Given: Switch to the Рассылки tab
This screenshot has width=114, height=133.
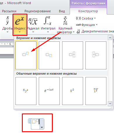Looking at the screenshot, I should 9,11.
